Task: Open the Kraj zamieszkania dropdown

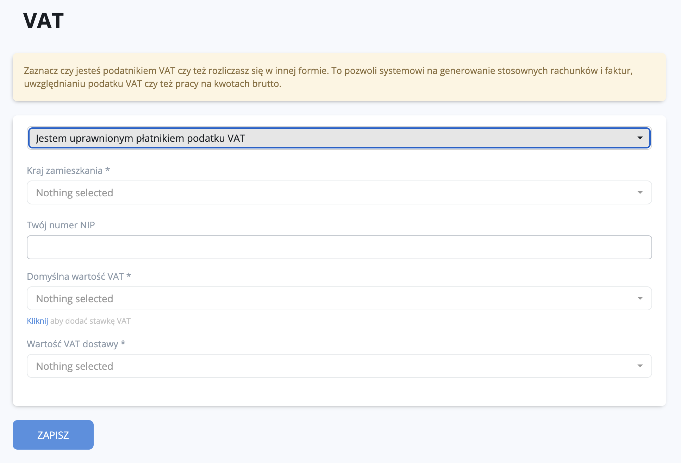Action: [x=339, y=192]
